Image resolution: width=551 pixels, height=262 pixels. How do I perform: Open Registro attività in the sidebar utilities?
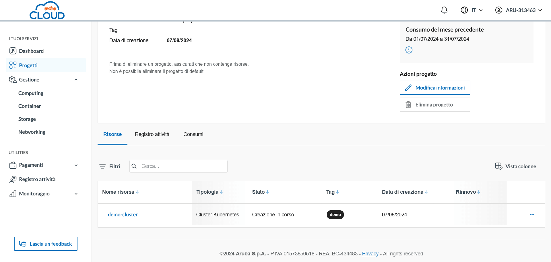click(x=37, y=179)
